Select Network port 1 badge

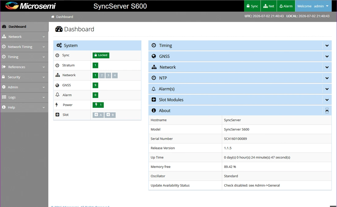pyautogui.click(x=95, y=75)
